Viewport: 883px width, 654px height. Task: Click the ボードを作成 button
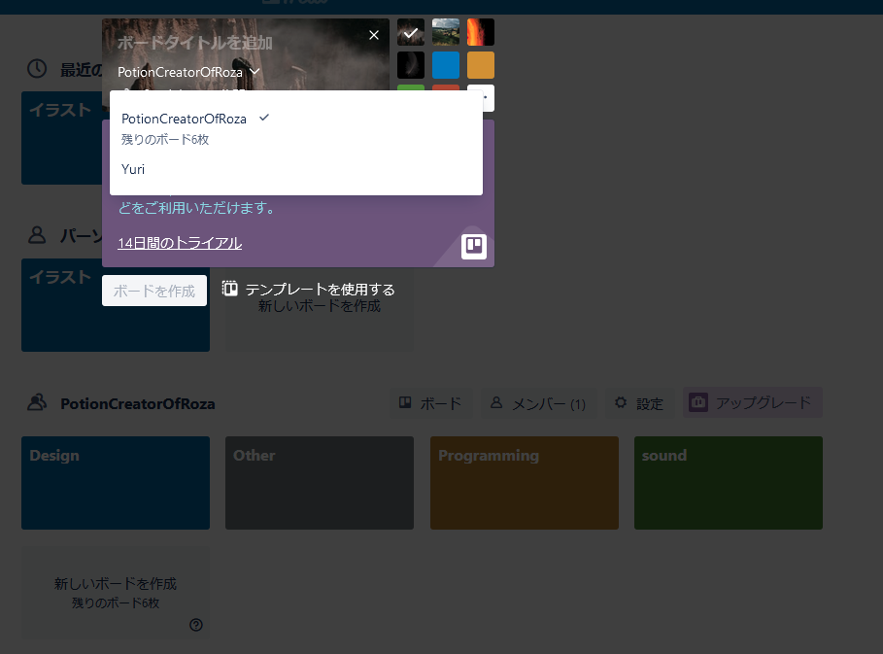click(154, 291)
